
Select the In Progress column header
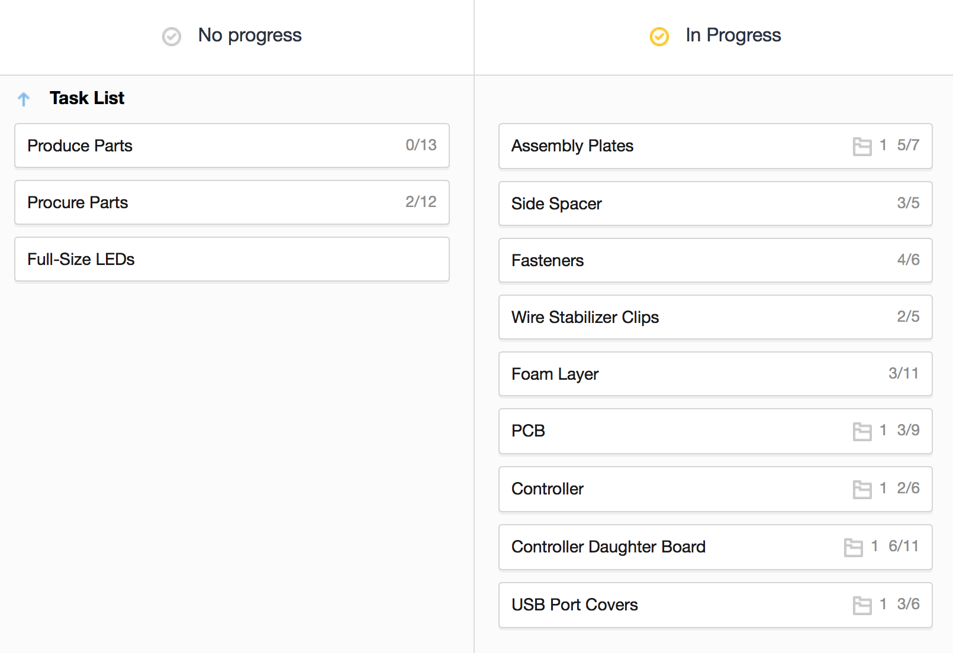coord(733,35)
